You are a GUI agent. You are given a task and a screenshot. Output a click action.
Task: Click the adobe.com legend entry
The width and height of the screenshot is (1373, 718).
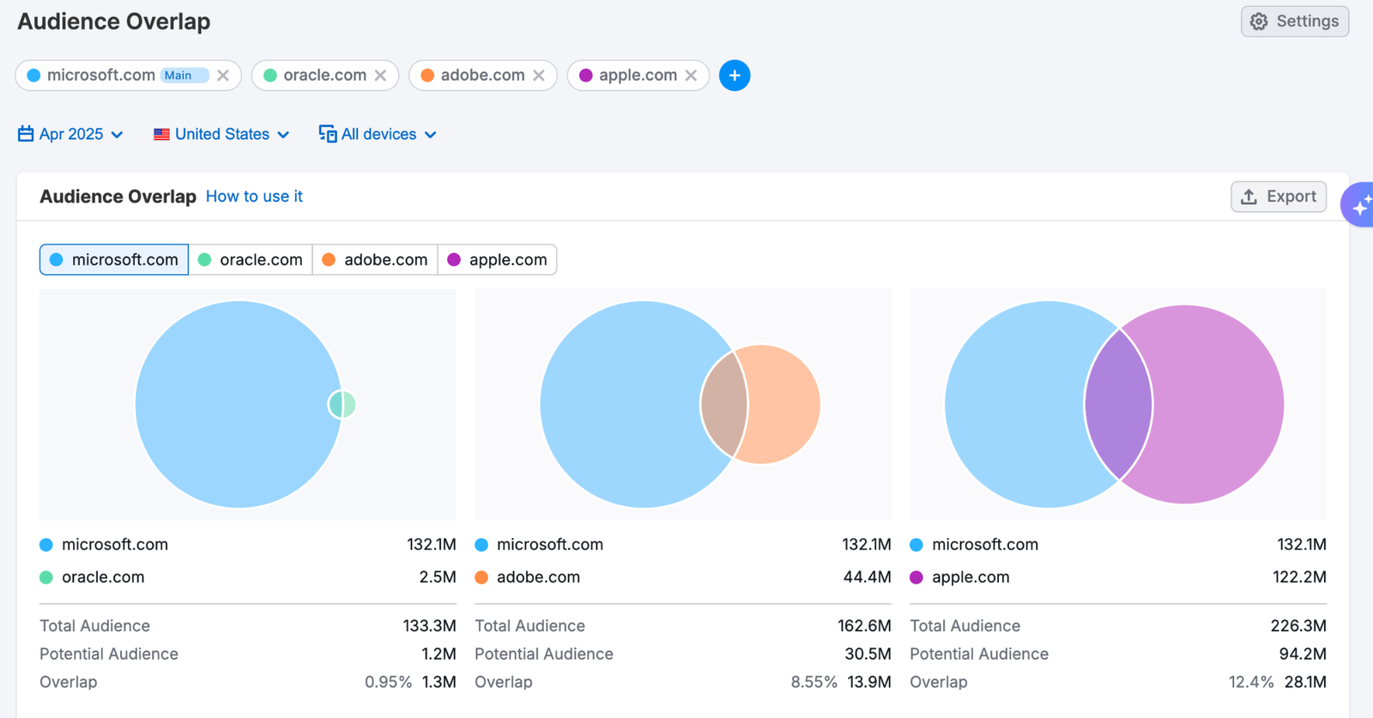[528, 577]
